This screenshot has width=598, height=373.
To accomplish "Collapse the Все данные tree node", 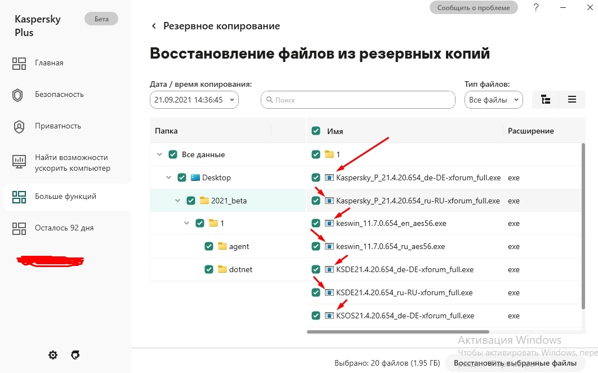I will 160,154.
